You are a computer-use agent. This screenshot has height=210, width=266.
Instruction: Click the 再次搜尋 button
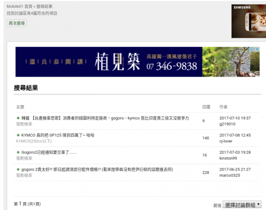click(17, 23)
